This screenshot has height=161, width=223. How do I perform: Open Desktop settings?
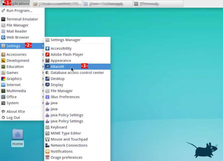[78, 79]
